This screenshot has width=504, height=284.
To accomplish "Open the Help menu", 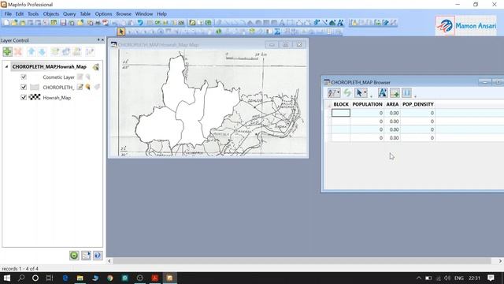I will tap(162, 14).
